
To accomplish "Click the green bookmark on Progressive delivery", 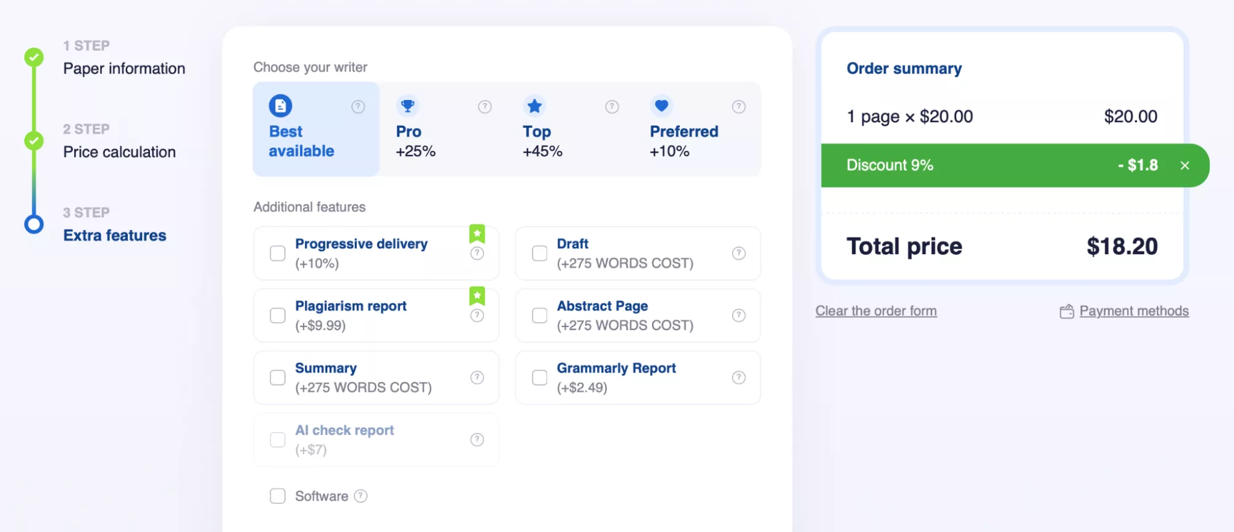I will [477, 234].
